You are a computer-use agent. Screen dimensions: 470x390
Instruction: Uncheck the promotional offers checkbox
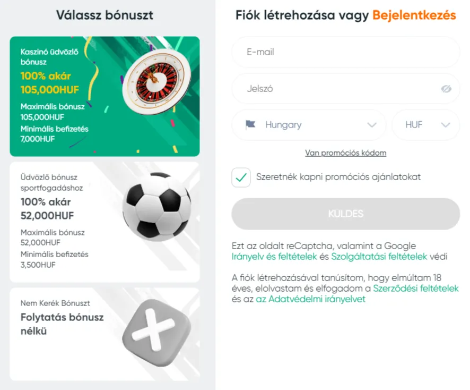click(241, 177)
